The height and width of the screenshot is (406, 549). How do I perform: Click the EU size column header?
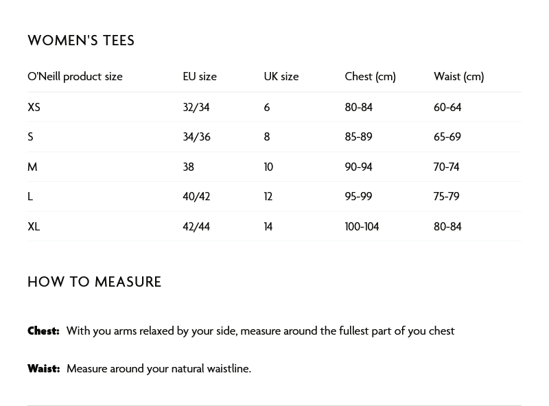tap(200, 77)
